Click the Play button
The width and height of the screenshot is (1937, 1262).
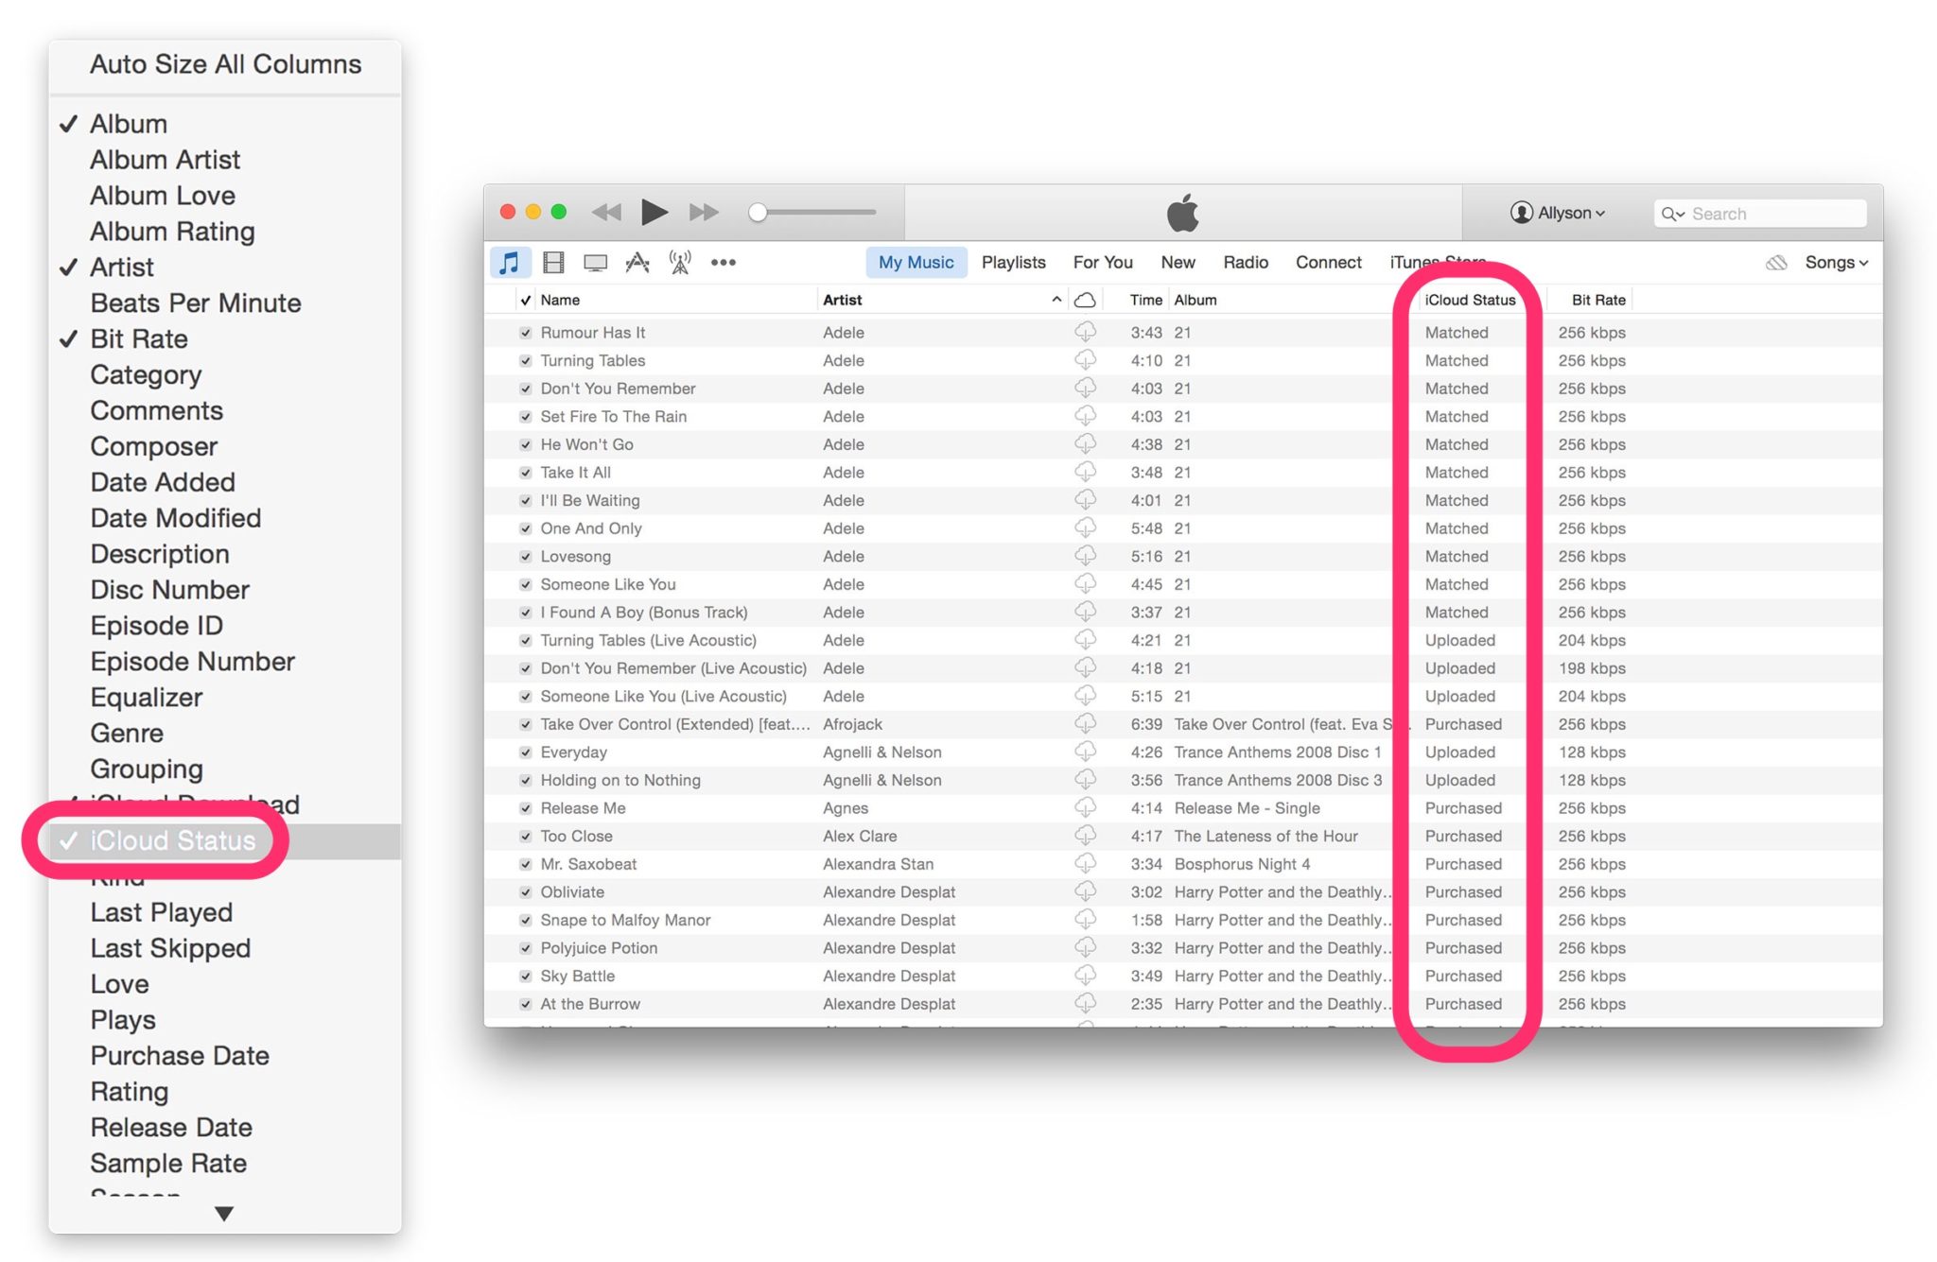click(x=654, y=212)
